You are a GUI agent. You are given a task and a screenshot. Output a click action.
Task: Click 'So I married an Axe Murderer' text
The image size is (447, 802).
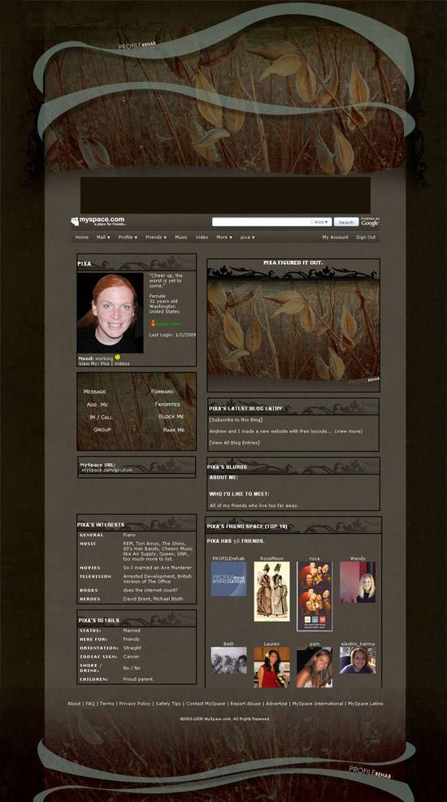pos(158,568)
